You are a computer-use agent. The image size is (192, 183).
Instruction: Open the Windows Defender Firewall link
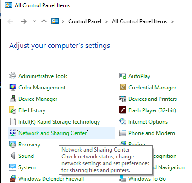[x=51, y=179]
